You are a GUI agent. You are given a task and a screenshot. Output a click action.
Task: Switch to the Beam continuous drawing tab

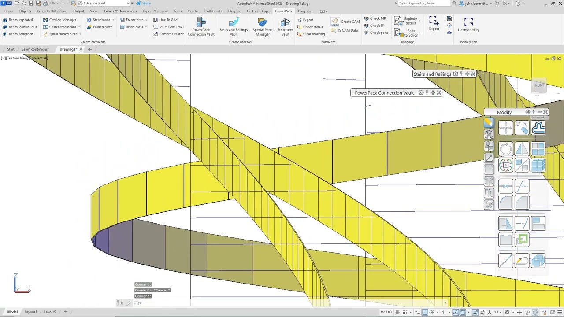point(35,49)
